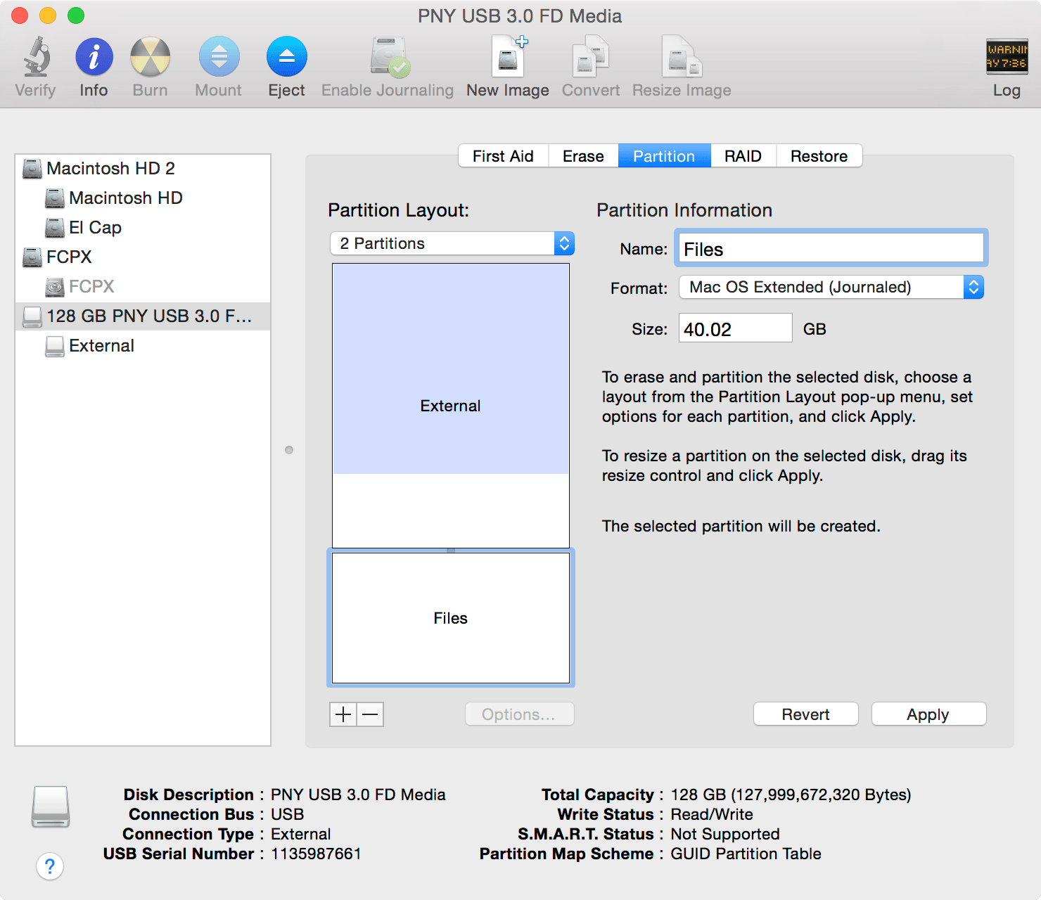This screenshot has width=1041, height=900.
Task: Add a new partition with plus button
Action: pyautogui.click(x=343, y=714)
